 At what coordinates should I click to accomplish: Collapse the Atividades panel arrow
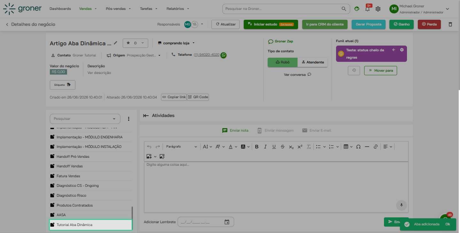(x=146, y=116)
